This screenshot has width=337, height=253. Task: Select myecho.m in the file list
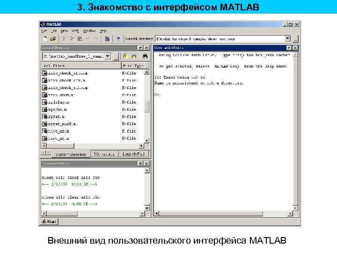tap(57, 109)
